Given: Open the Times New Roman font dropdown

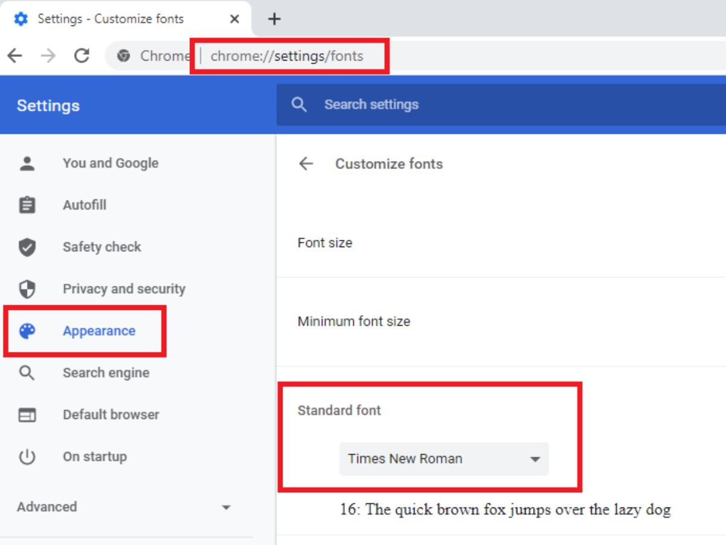Looking at the screenshot, I should coord(443,459).
